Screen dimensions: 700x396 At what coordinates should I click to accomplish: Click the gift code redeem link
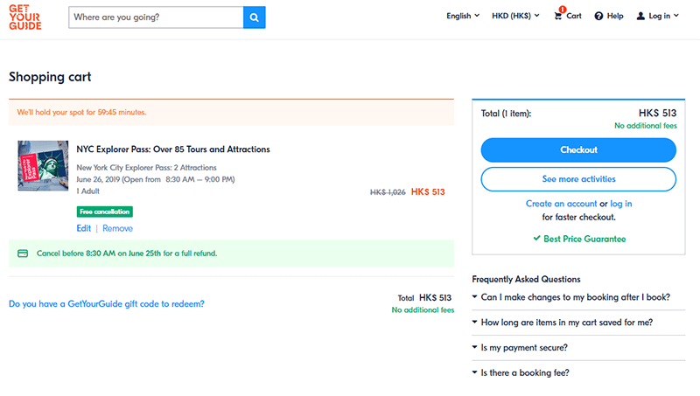pos(107,303)
